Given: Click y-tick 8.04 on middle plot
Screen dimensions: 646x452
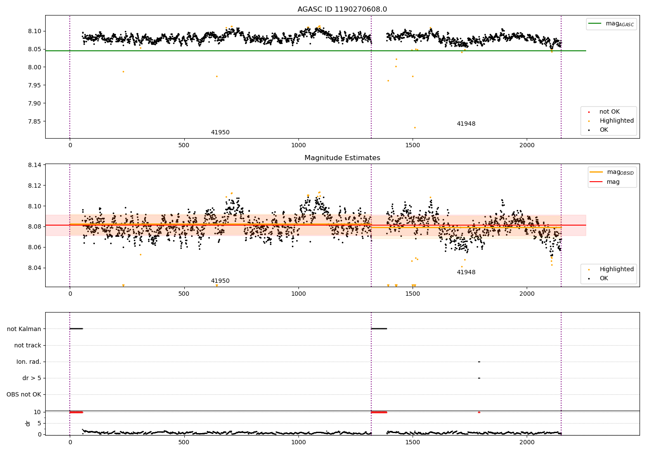Looking at the screenshot, I should tap(35, 268).
